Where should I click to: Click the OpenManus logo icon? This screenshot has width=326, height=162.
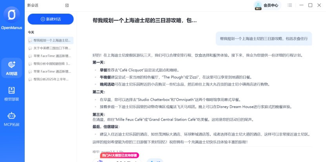pyautogui.click(x=12, y=15)
